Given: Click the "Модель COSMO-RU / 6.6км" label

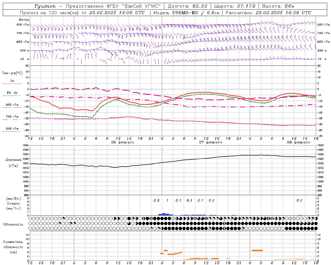Looking at the screenshot, I should tap(186, 12).
